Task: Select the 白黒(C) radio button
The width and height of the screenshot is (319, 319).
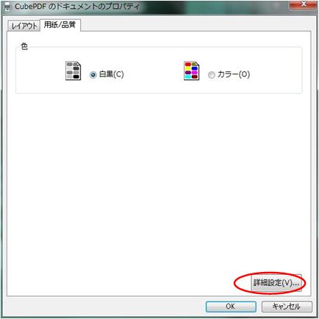Action: 93,75
